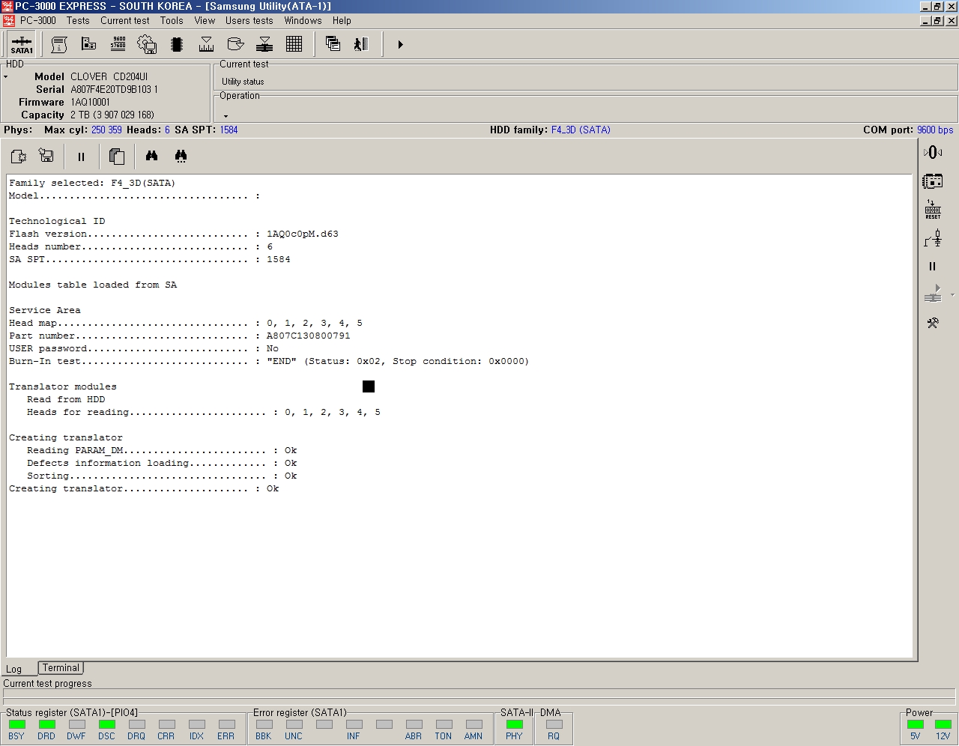Click the HDD family F4_3D (SATA) value

[x=581, y=130]
